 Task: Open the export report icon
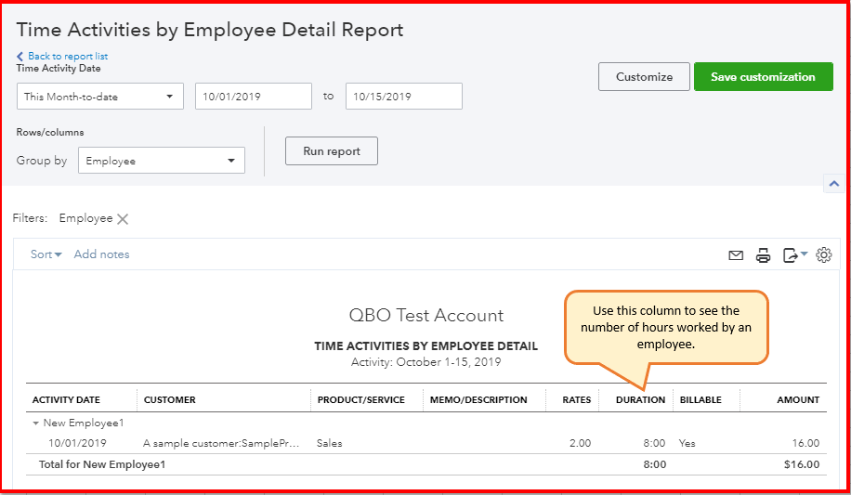click(x=791, y=255)
